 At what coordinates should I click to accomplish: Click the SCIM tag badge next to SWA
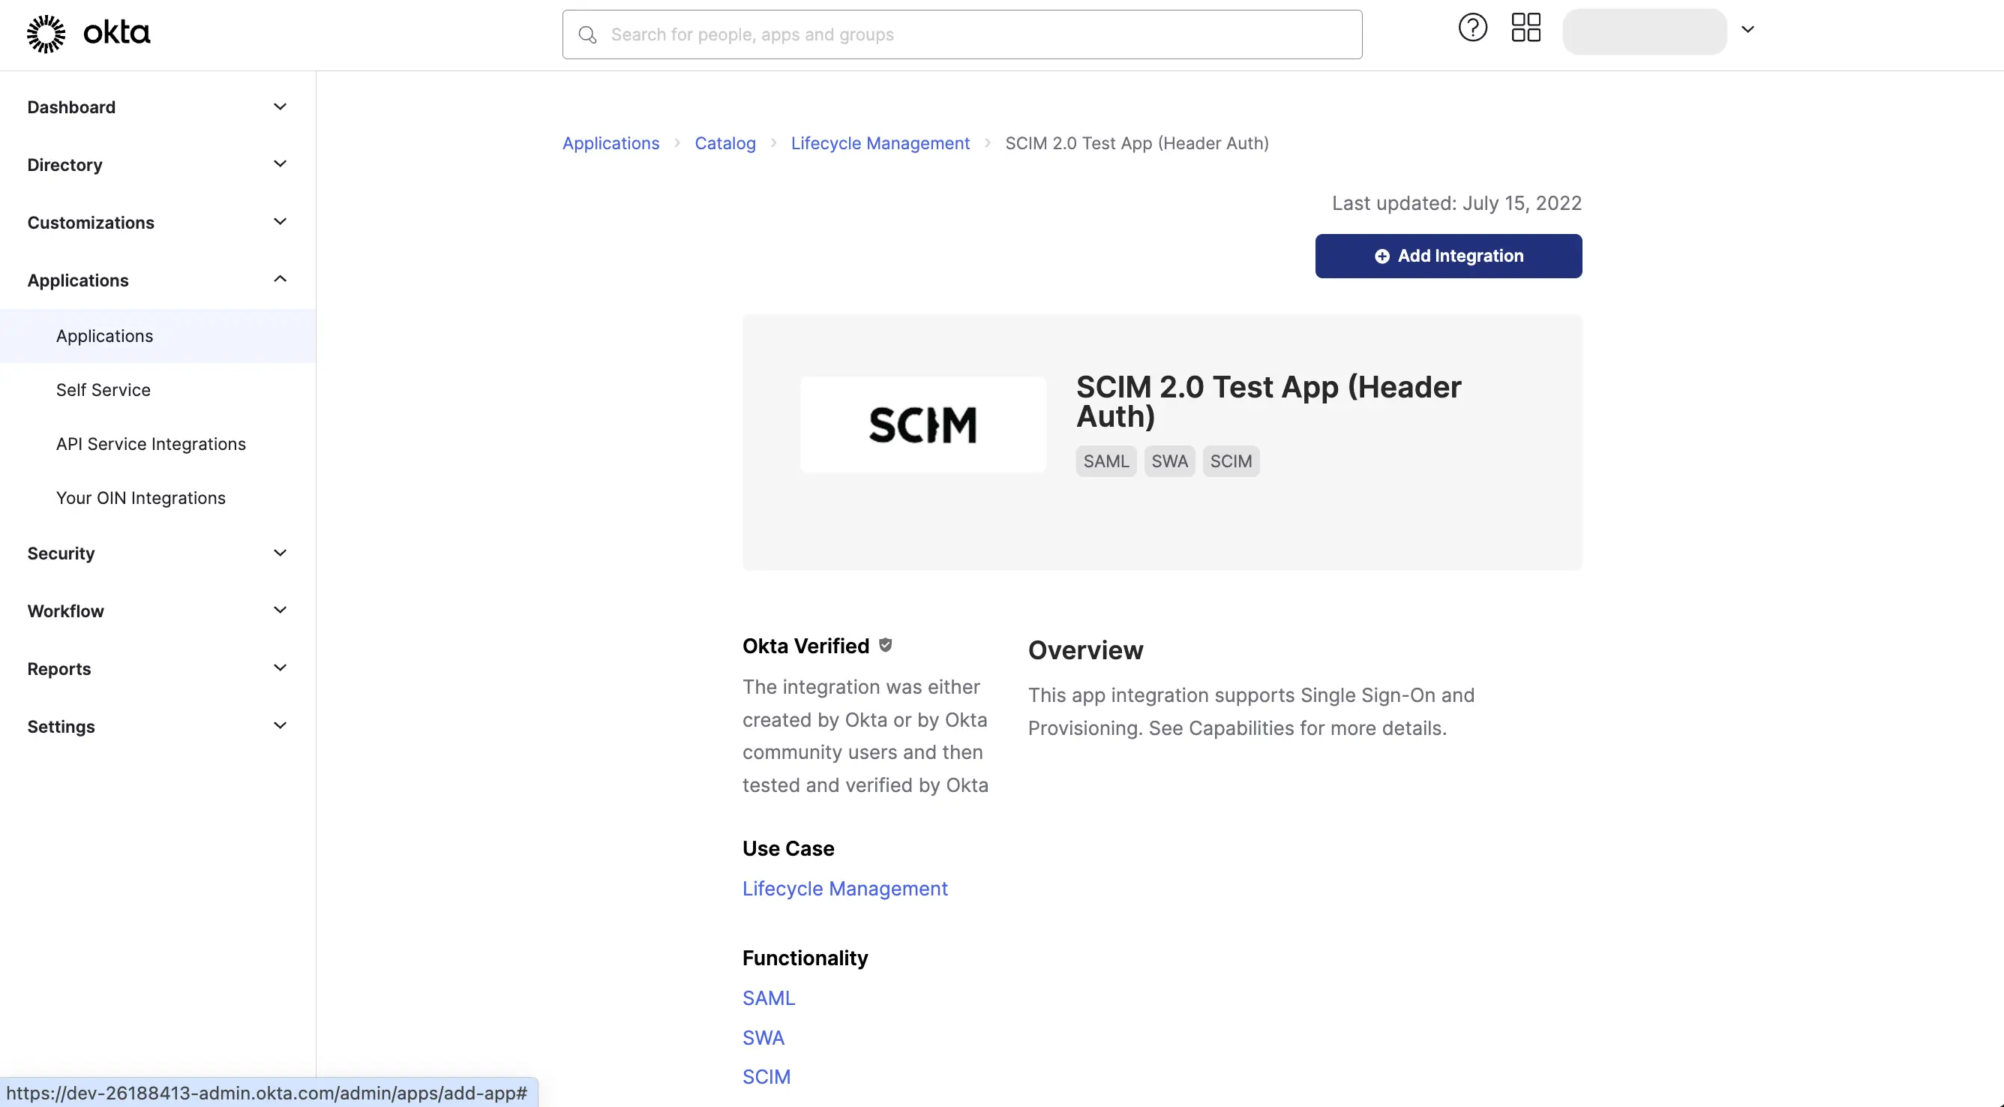point(1231,460)
